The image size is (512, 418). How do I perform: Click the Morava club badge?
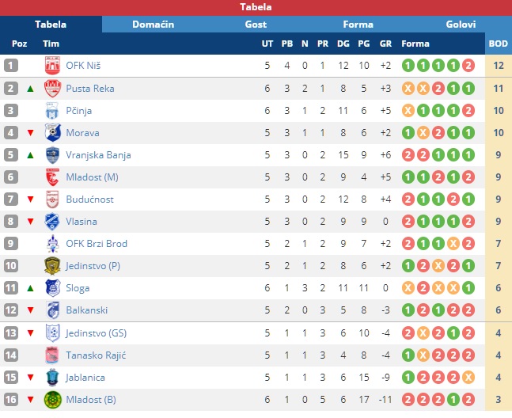(52, 133)
